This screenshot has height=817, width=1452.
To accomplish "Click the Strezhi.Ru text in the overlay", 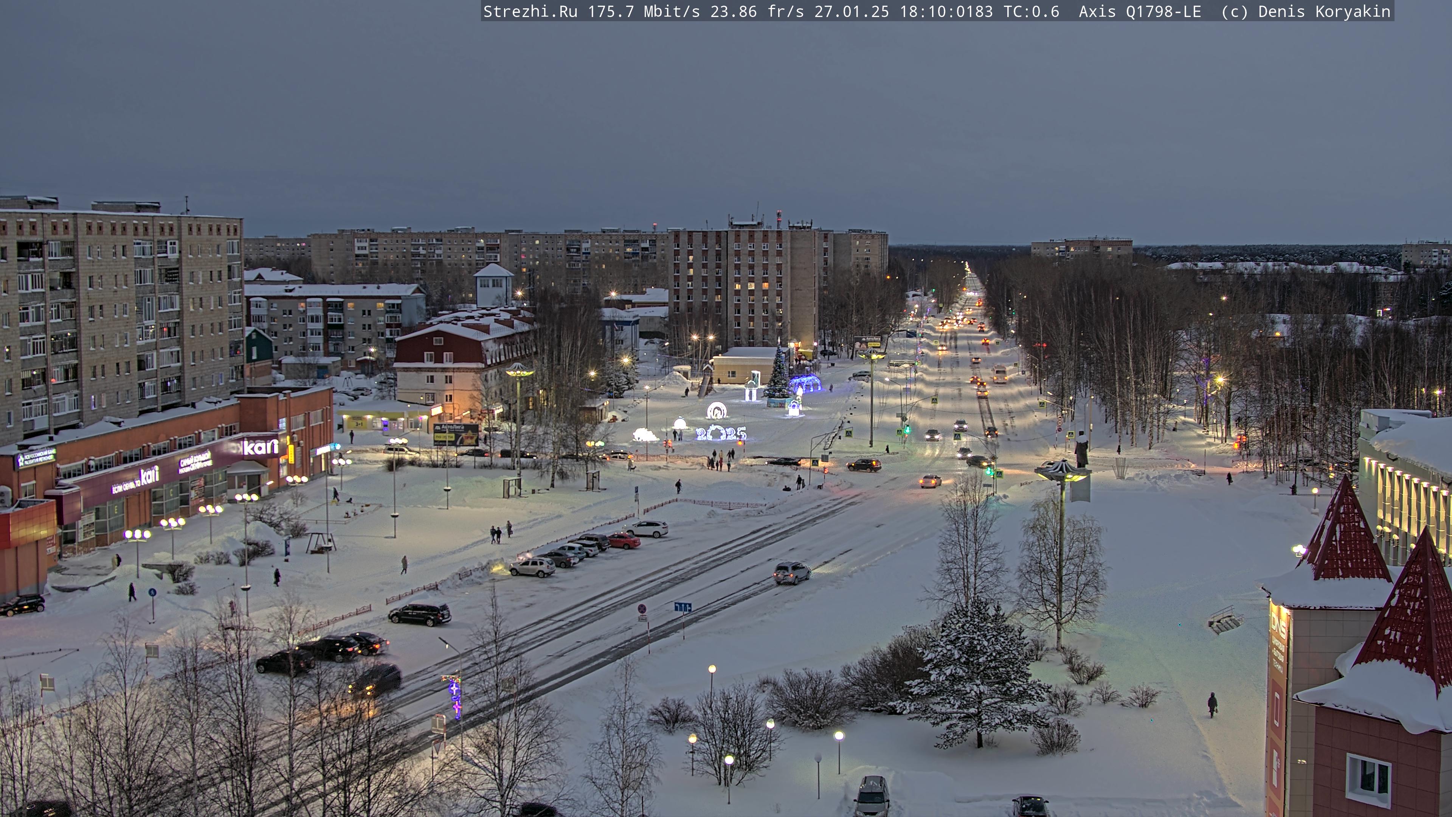I will (x=531, y=11).
